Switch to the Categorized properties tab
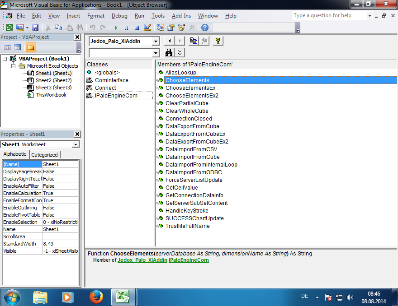The image size is (398, 306). 44,155
